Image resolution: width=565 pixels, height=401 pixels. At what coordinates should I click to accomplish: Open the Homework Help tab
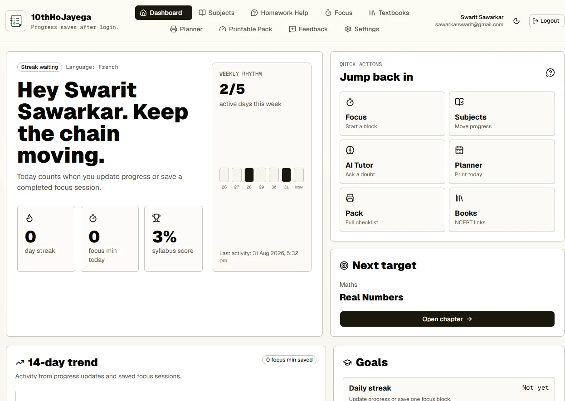[279, 13]
